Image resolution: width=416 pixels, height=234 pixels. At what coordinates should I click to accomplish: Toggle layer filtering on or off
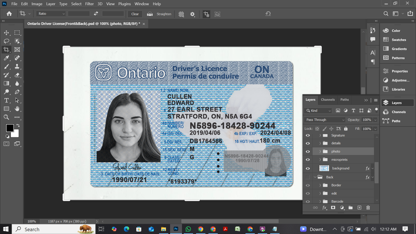pos(376,110)
